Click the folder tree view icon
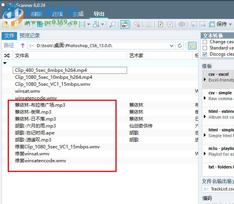The image size is (234, 204). [192, 46]
